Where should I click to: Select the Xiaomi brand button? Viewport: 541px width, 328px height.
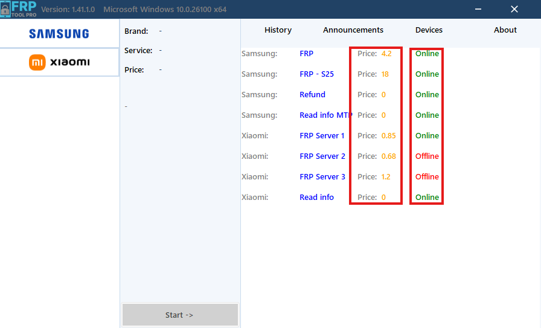tap(59, 62)
